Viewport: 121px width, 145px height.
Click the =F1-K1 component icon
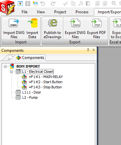point(24,77)
